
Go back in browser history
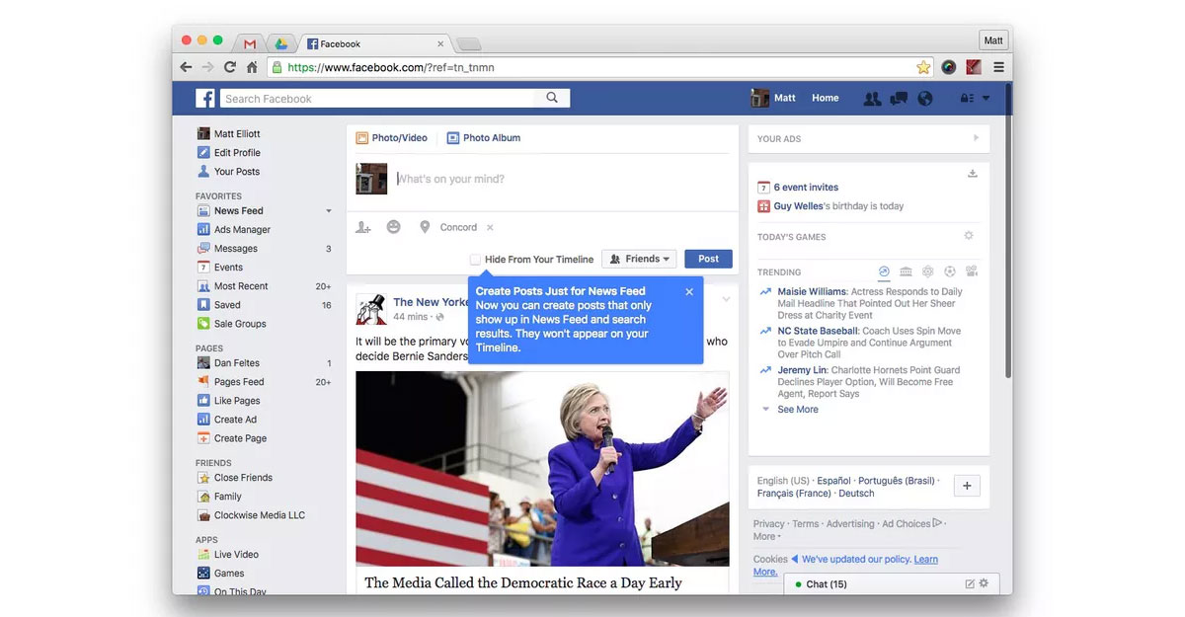pos(186,67)
